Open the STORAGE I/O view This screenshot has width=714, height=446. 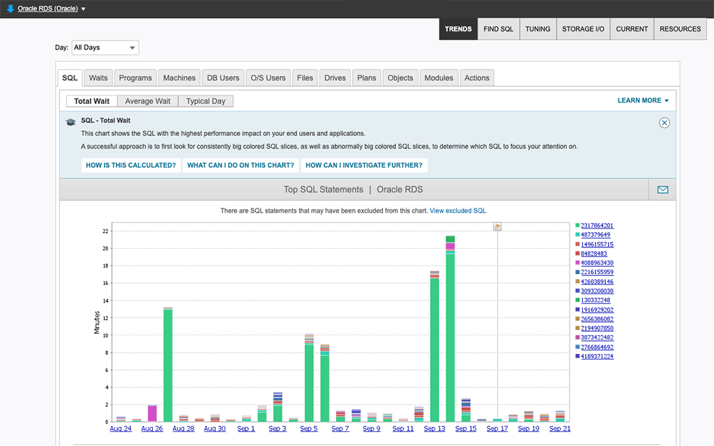coord(583,29)
